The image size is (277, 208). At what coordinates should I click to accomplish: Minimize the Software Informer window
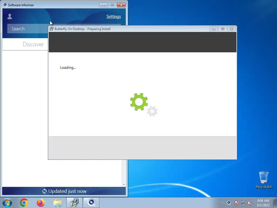[103, 5]
